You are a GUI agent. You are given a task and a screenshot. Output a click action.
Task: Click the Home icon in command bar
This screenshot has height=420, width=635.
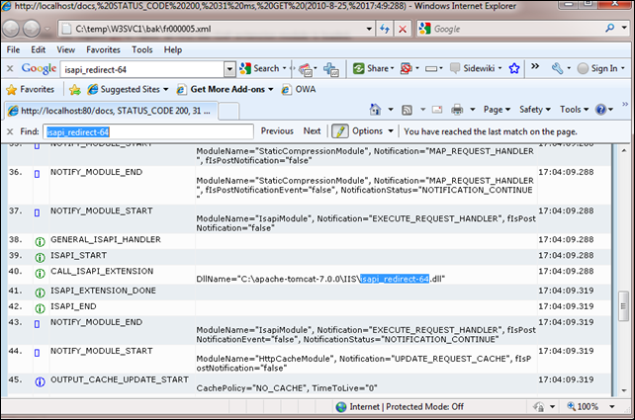375,110
